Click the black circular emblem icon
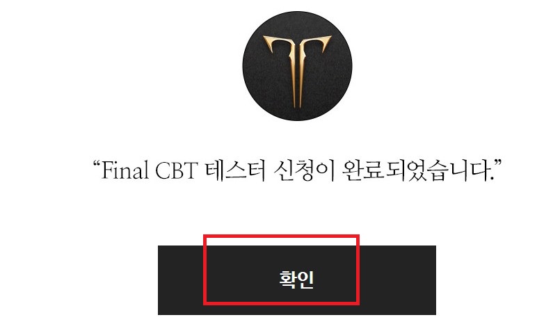Screen dimensions: 553x322 point(297,66)
